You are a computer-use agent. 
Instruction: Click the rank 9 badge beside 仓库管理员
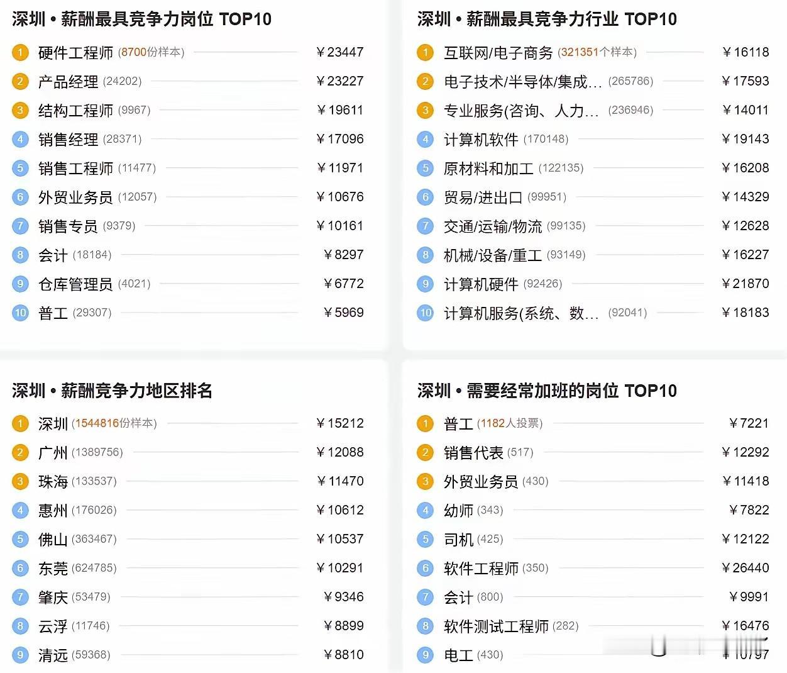pyautogui.click(x=20, y=284)
